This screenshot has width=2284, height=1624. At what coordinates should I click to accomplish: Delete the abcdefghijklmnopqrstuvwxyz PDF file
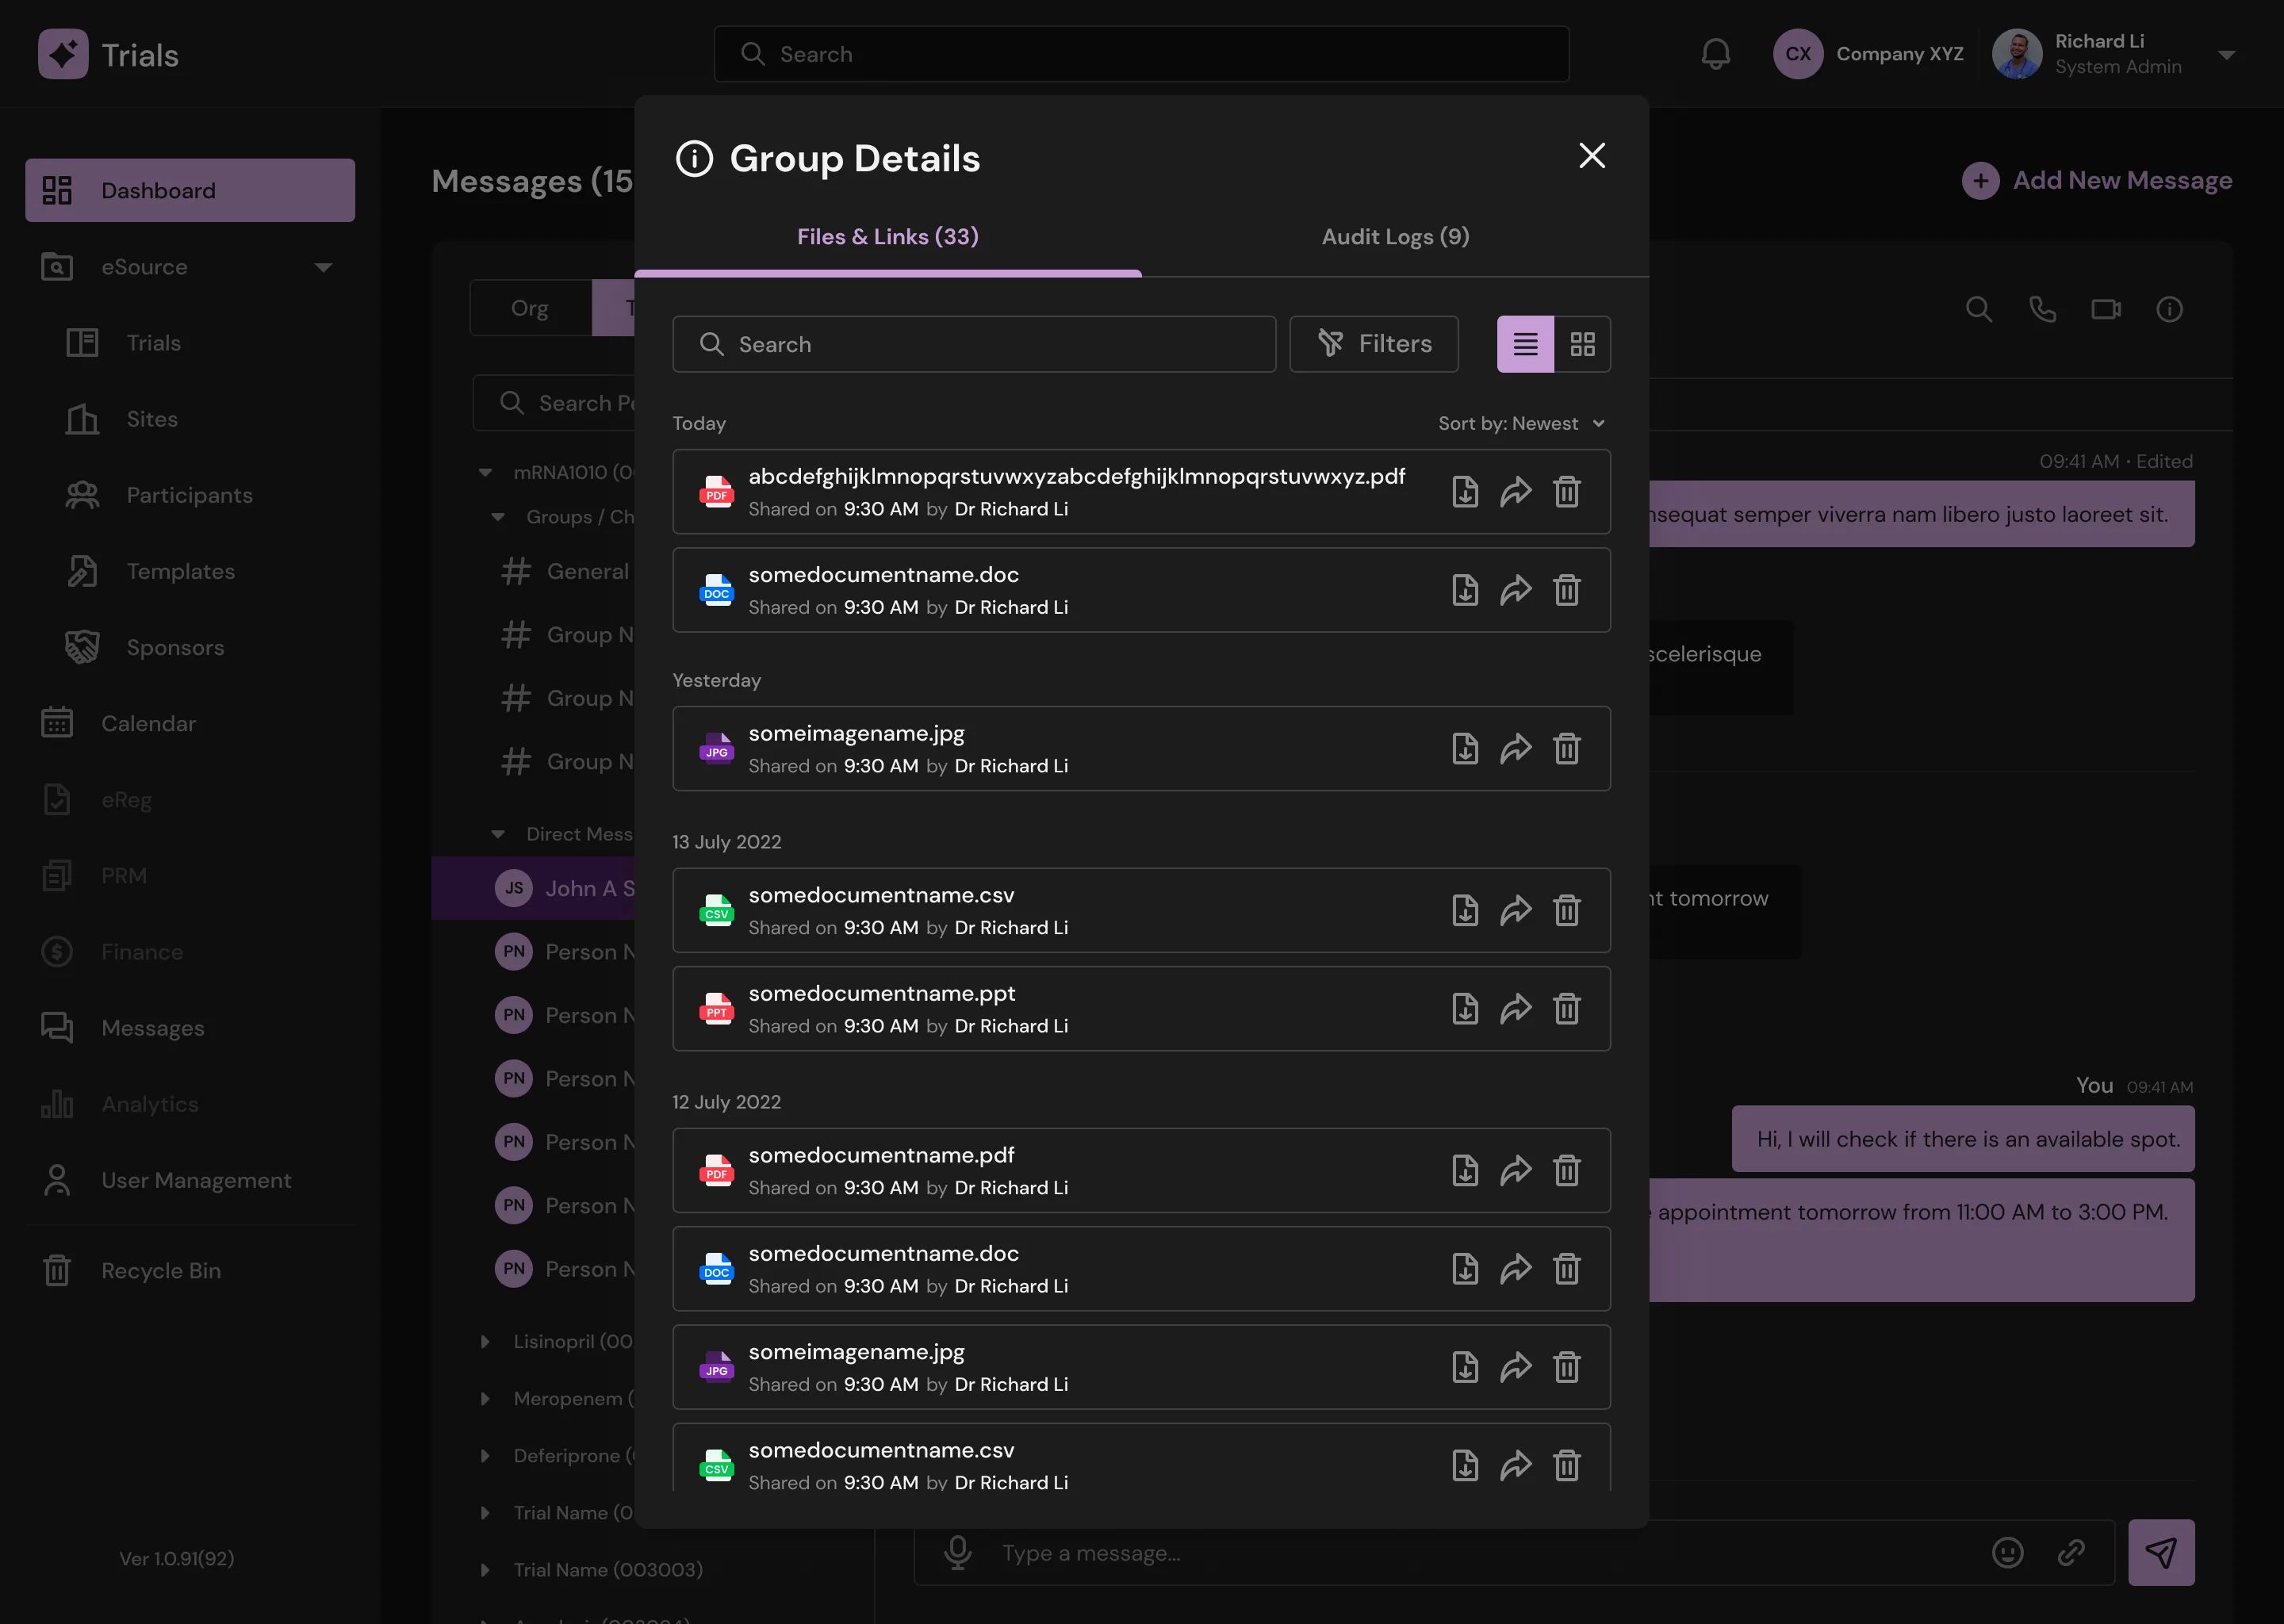pyautogui.click(x=1567, y=492)
